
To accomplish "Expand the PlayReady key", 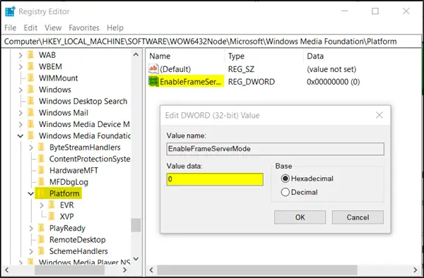I will pyautogui.click(x=31, y=229).
